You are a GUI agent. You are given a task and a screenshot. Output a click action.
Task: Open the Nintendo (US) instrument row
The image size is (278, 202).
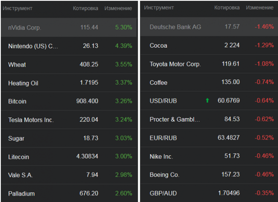coord(33,46)
